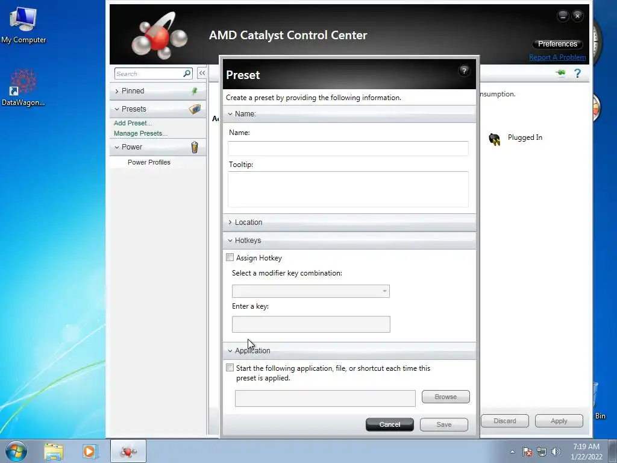The image size is (617, 463).
Task: Open Catalyst Control Center blue help icon
Action: (x=577, y=73)
